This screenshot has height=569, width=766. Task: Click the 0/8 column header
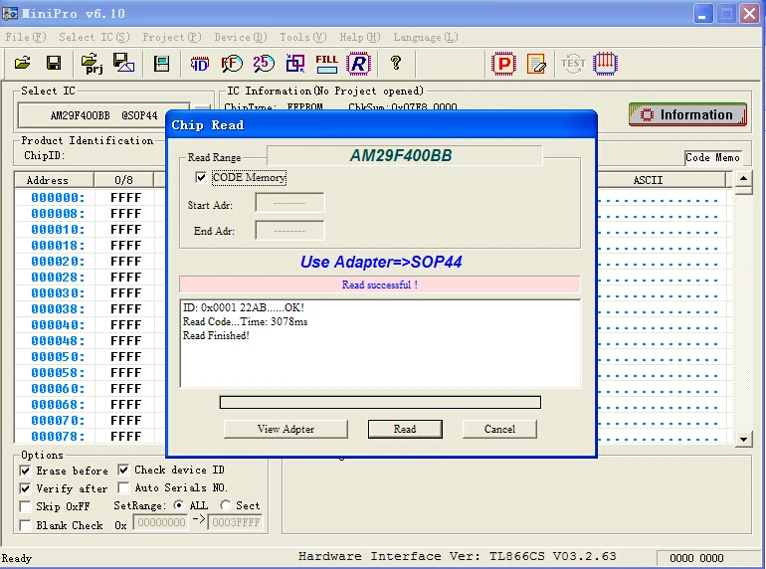point(123,180)
